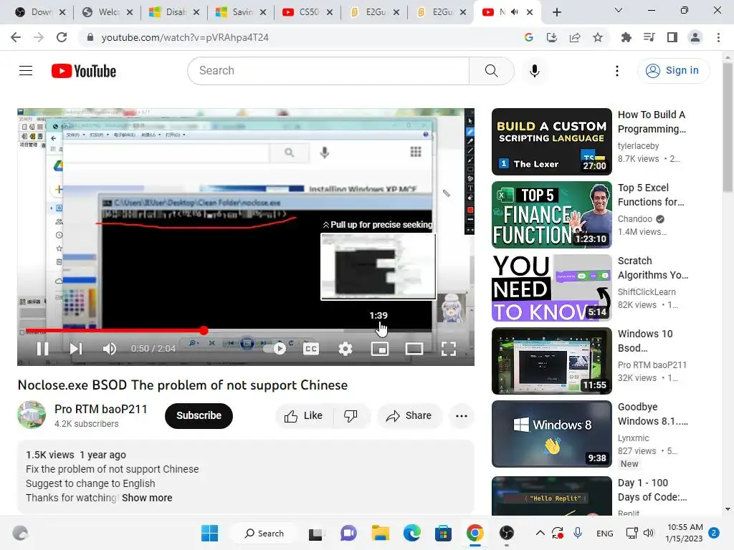Open more actions ellipsis under video
The image size is (734, 550).
(462, 416)
